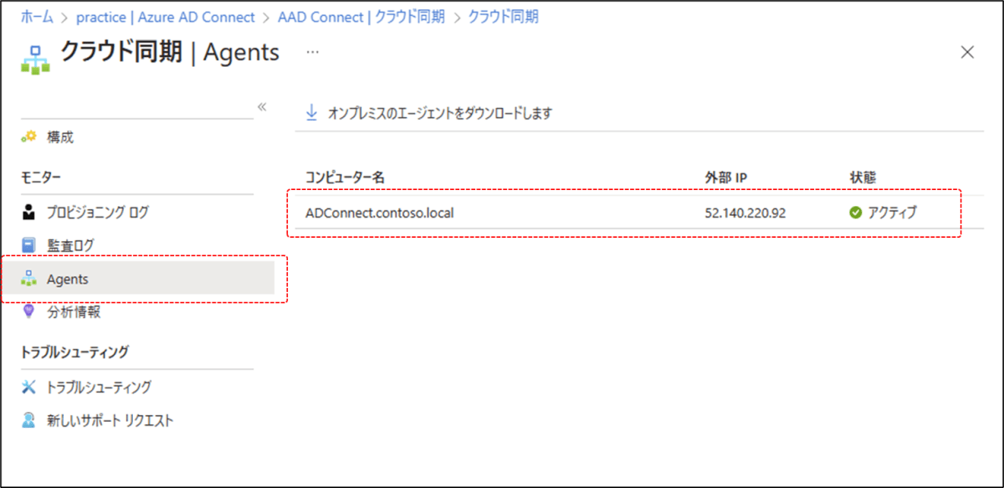Click the 状態 column header

[862, 177]
